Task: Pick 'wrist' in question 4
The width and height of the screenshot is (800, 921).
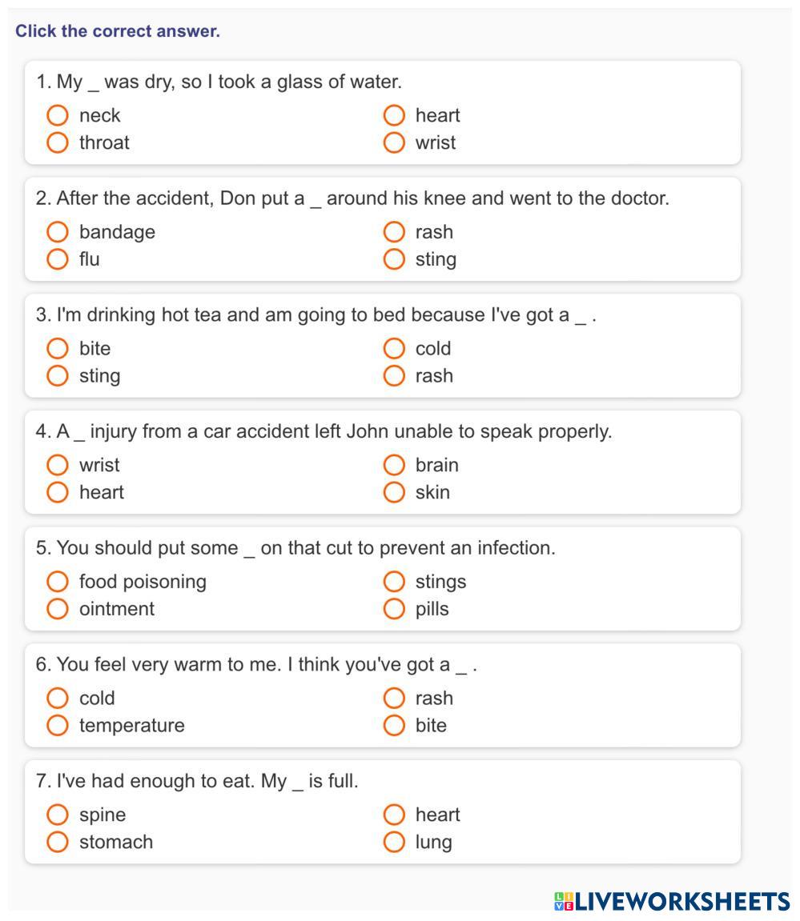Action: (x=58, y=465)
